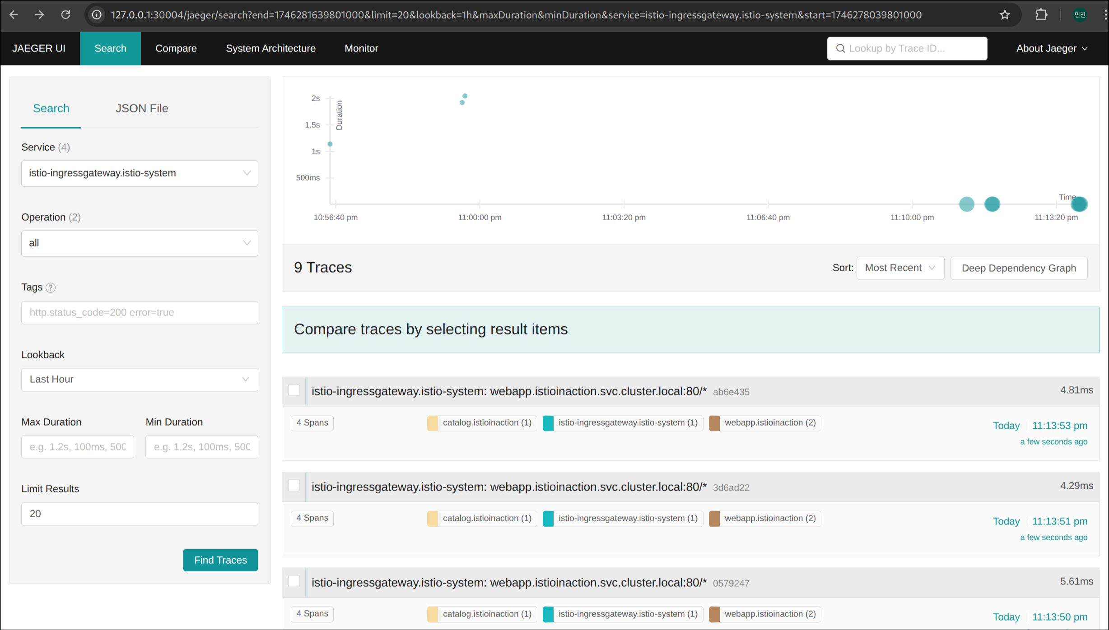Image resolution: width=1109 pixels, height=630 pixels.
Task: Switch to the JSON File tab
Action: pos(142,108)
